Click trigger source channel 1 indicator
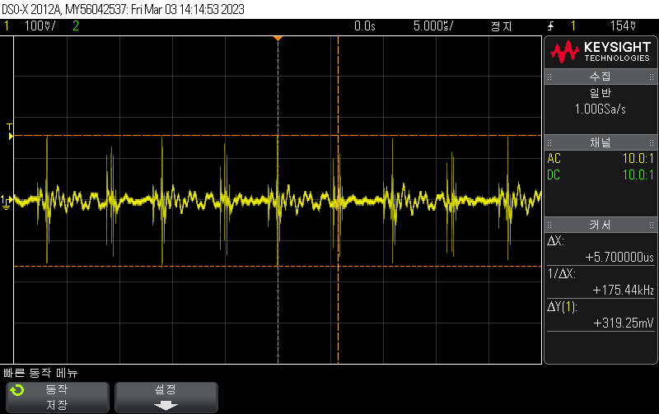The width and height of the screenshot is (659, 414). [x=573, y=26]
